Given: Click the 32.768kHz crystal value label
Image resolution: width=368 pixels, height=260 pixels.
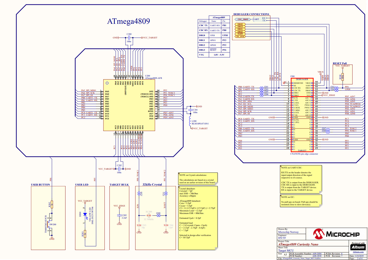Looking at the screenshot, I should [149, 219].
